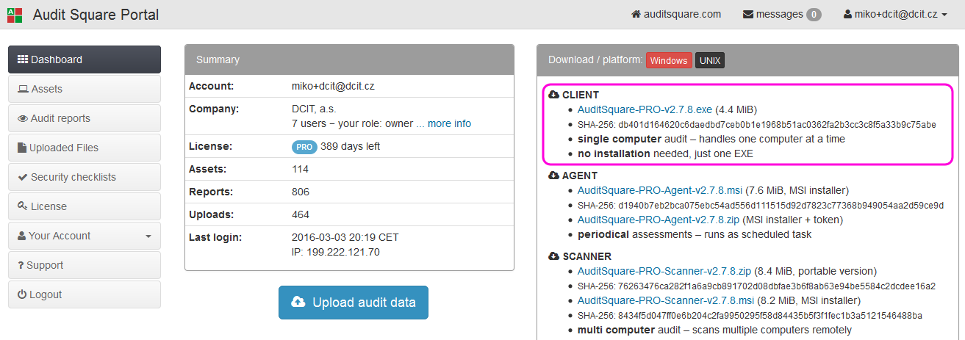Click the laptop icon on Assets
This screenshot has height=340, width=965.
tap(23, 89)
